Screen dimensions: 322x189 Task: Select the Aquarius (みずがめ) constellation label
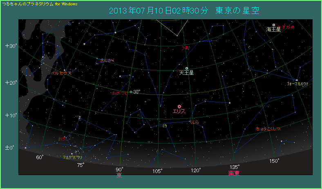click(x=286, y=27)
